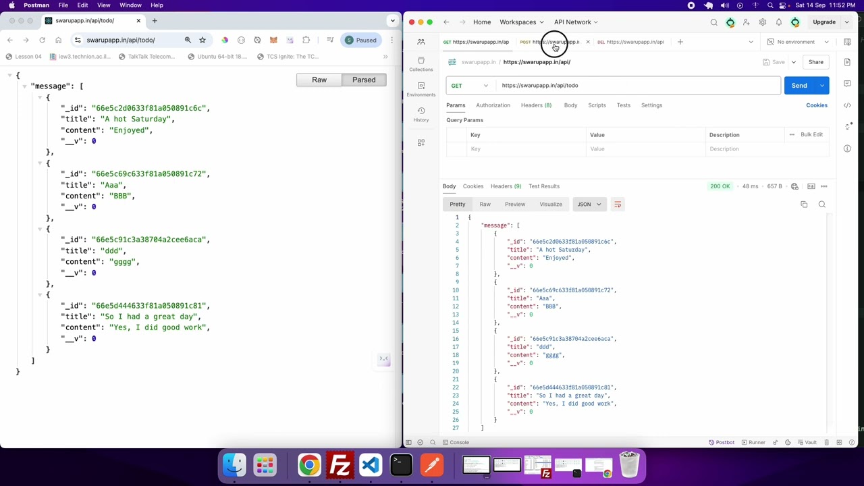Bookmark this page with the star icon
This screenshot has height=486, width=864.
(x=202, y=40)
